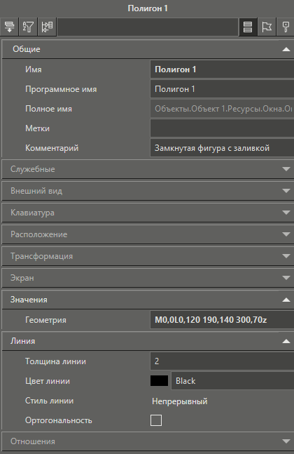Click the Полигон 1 panel title

pos(148,8)
